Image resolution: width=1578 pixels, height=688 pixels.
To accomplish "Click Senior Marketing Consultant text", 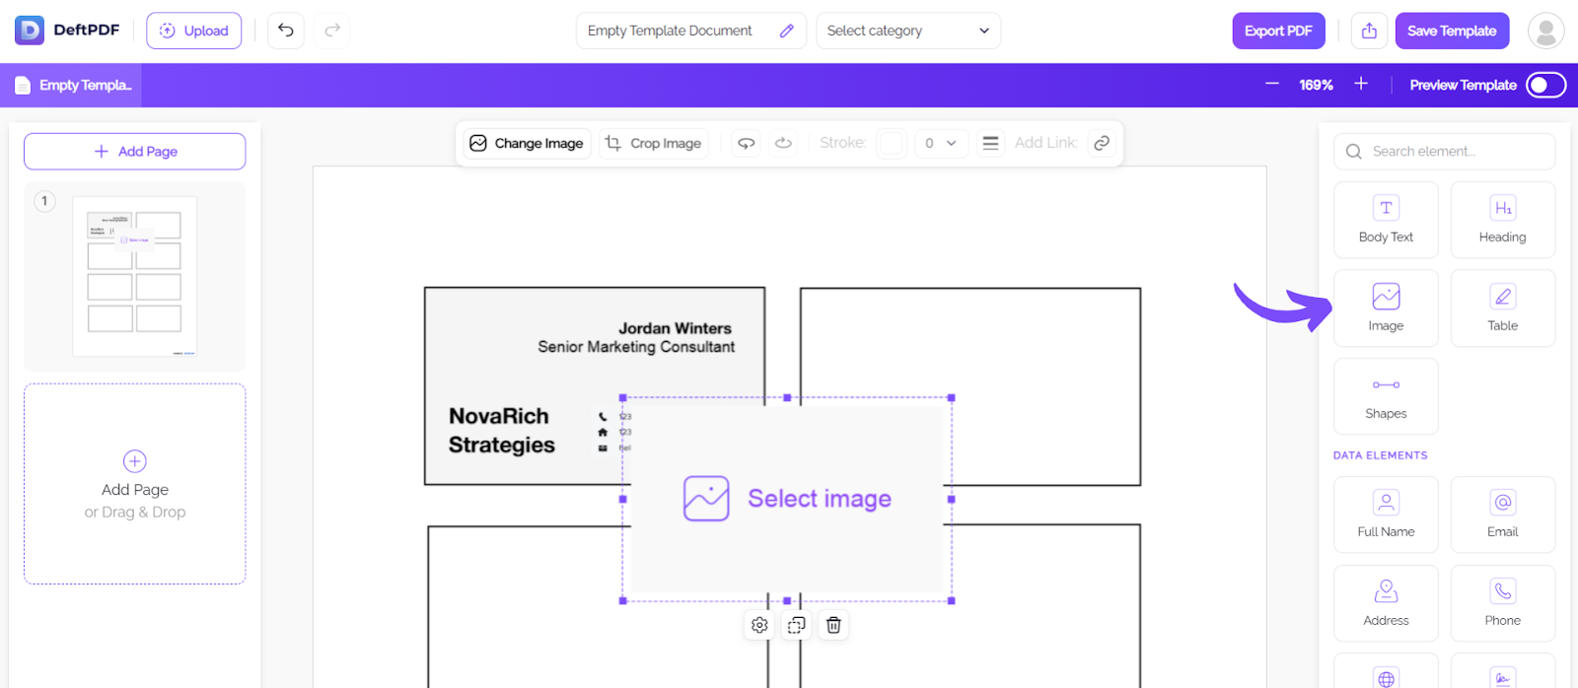I will [636, 347].
